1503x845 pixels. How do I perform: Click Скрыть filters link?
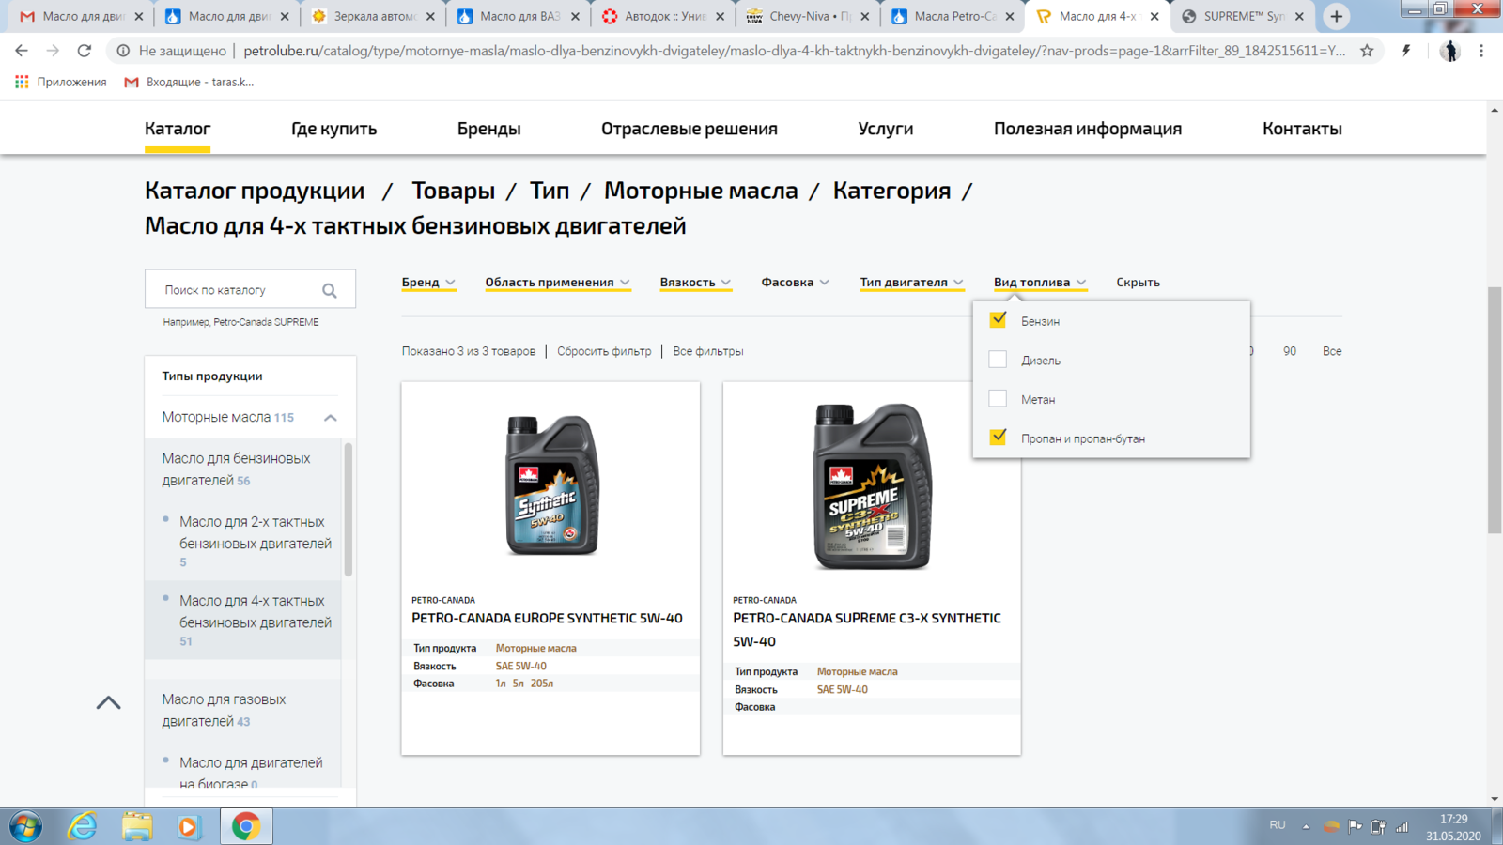(1138, 282)
